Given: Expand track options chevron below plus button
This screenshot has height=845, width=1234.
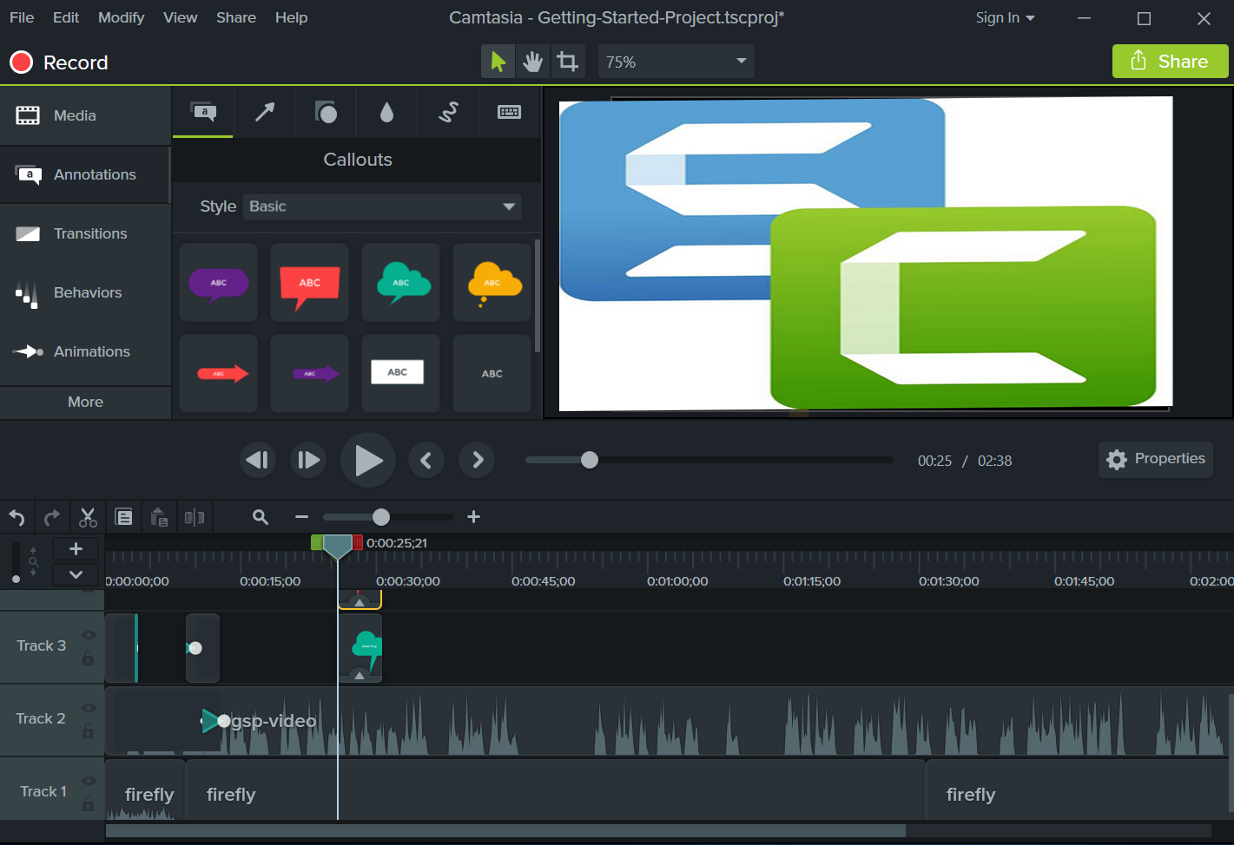Looking at the screenshot, I should coord(76,574).
